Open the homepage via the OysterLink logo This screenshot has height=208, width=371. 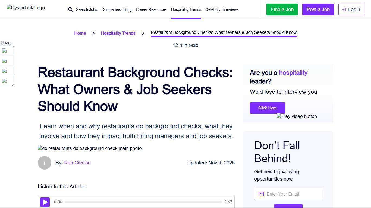[26, 8]
